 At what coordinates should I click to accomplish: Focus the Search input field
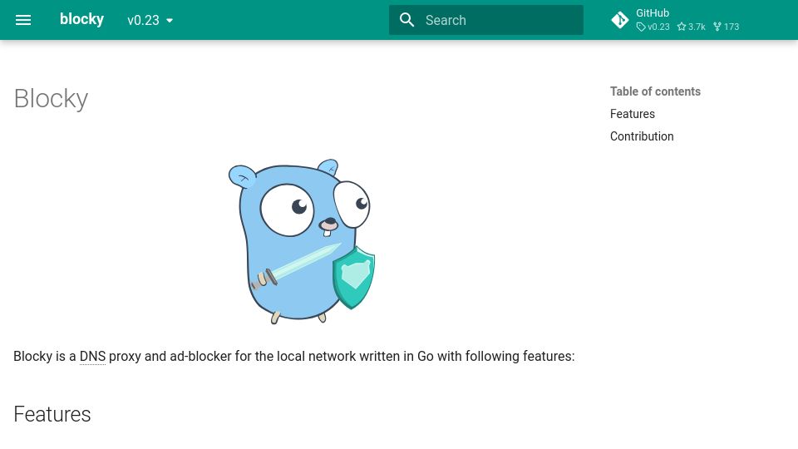click(486, 20)
